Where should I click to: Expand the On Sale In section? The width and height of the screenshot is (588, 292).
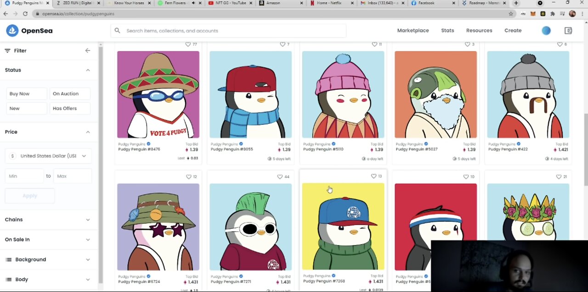click(48, 239)
